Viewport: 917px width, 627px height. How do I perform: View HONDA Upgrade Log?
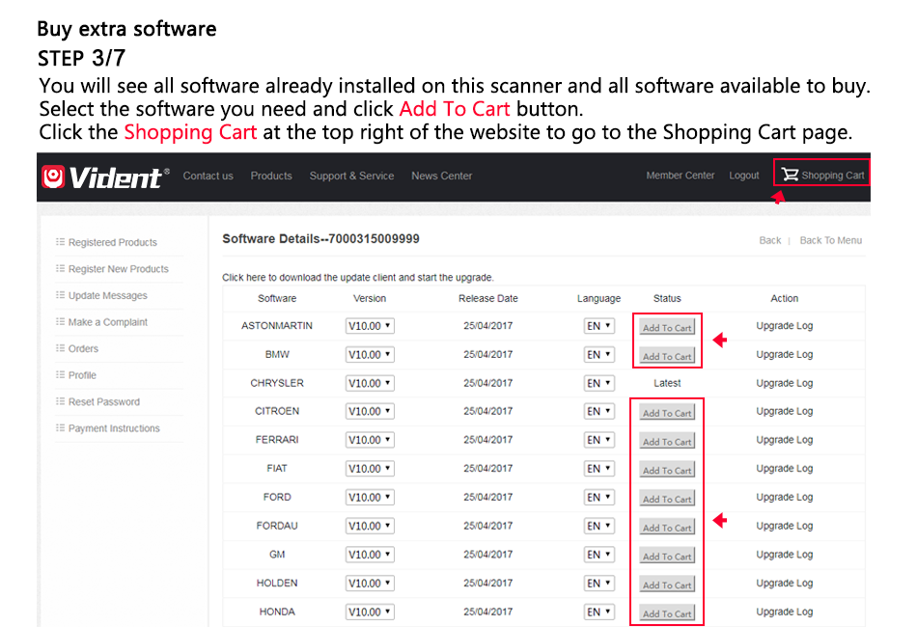pos(784,612)
